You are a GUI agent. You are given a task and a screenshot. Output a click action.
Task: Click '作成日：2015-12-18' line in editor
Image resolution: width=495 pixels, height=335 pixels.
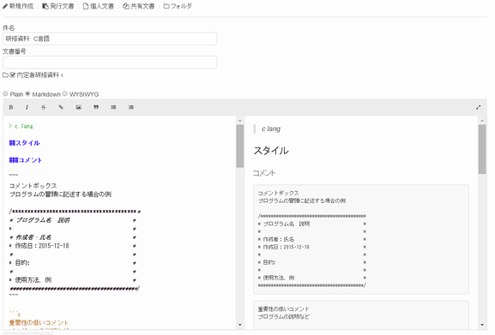point(39,246)
